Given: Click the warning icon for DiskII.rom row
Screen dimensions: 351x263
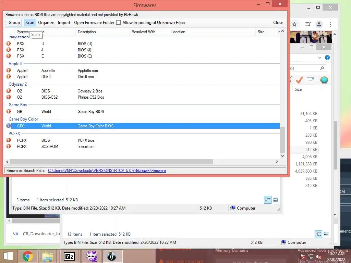Looking at the screenshot, I should point(9,76).
